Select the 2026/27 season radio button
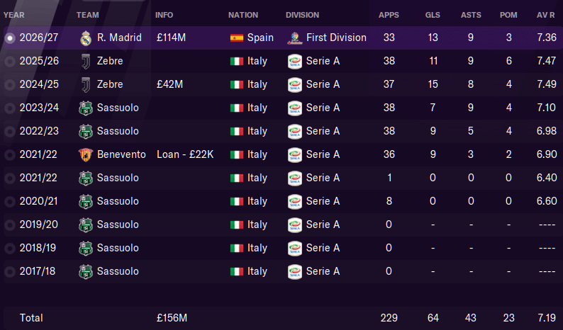 click(x=10, y=38)
